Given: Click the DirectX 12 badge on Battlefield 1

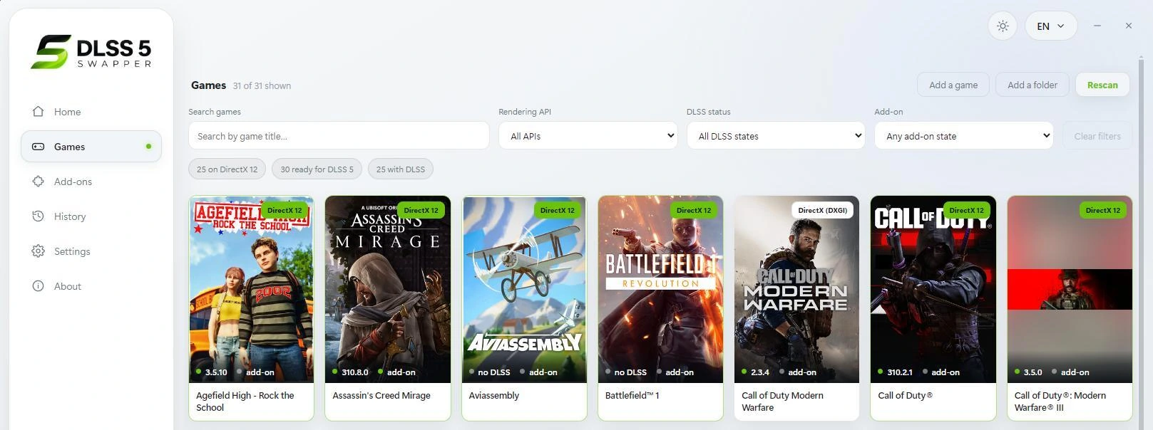Looking at the screenshot, I should pos(694,210).
